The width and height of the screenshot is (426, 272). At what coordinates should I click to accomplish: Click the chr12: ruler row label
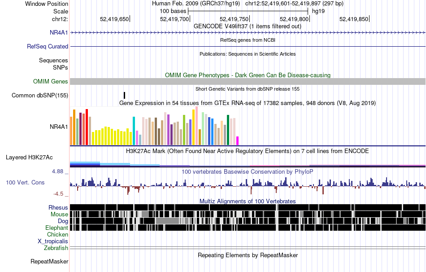click(x=60, y=19)
